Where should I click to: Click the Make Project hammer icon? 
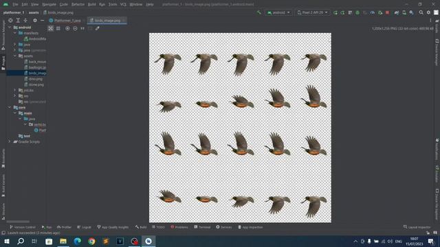258,12
